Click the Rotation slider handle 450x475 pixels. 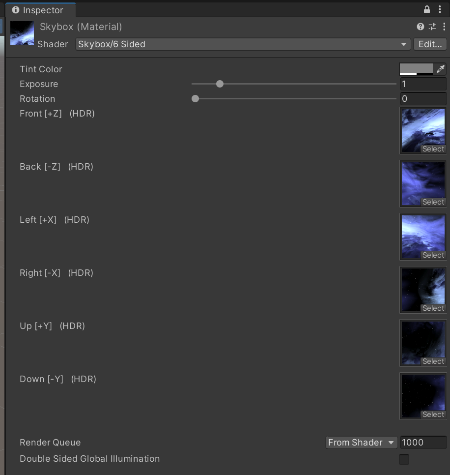point(195,99)
